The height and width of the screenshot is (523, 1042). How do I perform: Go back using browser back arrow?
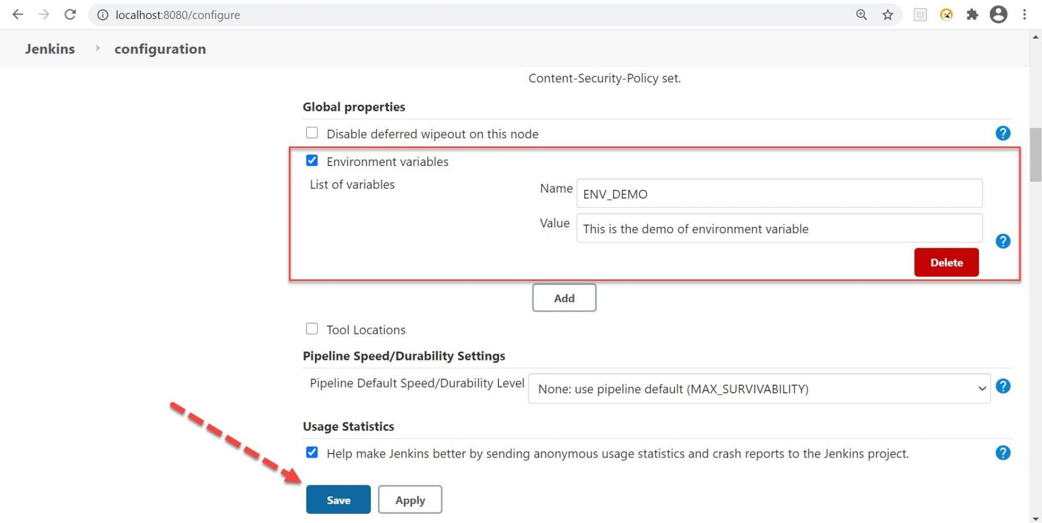pos(18,14)
